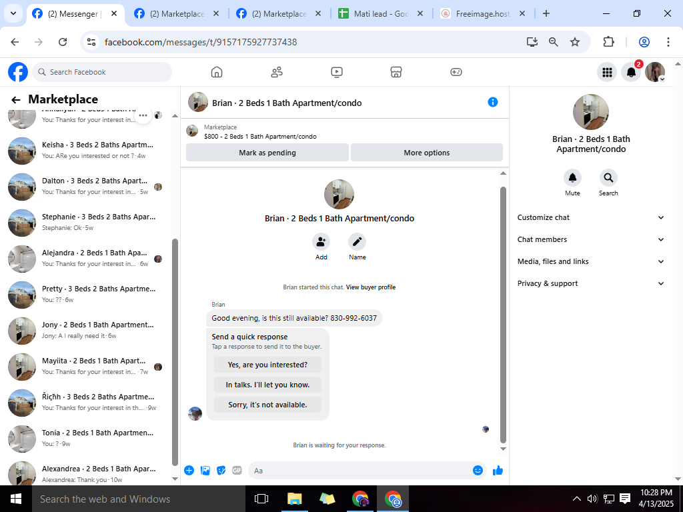Click the chat list vertical scrollbar
This screenshot has width=683, height=512.
pos(175,352)
